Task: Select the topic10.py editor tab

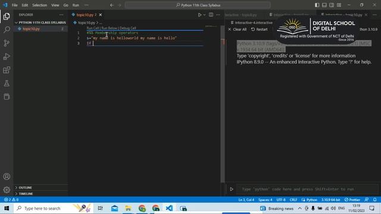Action: click(84, 15)
